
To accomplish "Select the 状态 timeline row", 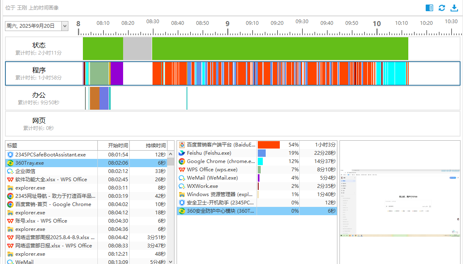I will point(233,48).
